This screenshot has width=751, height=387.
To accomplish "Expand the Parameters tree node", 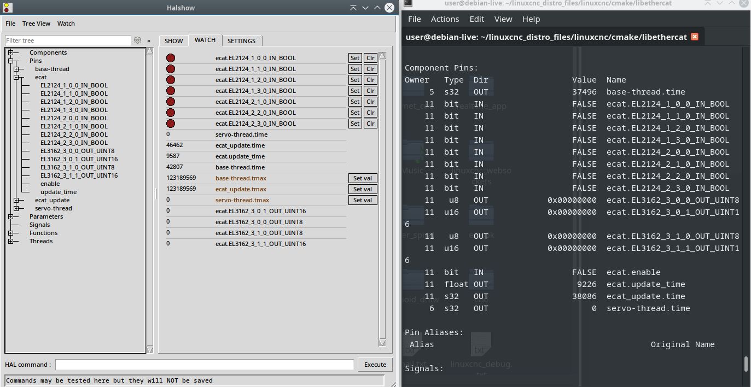I will coord(10,216).
